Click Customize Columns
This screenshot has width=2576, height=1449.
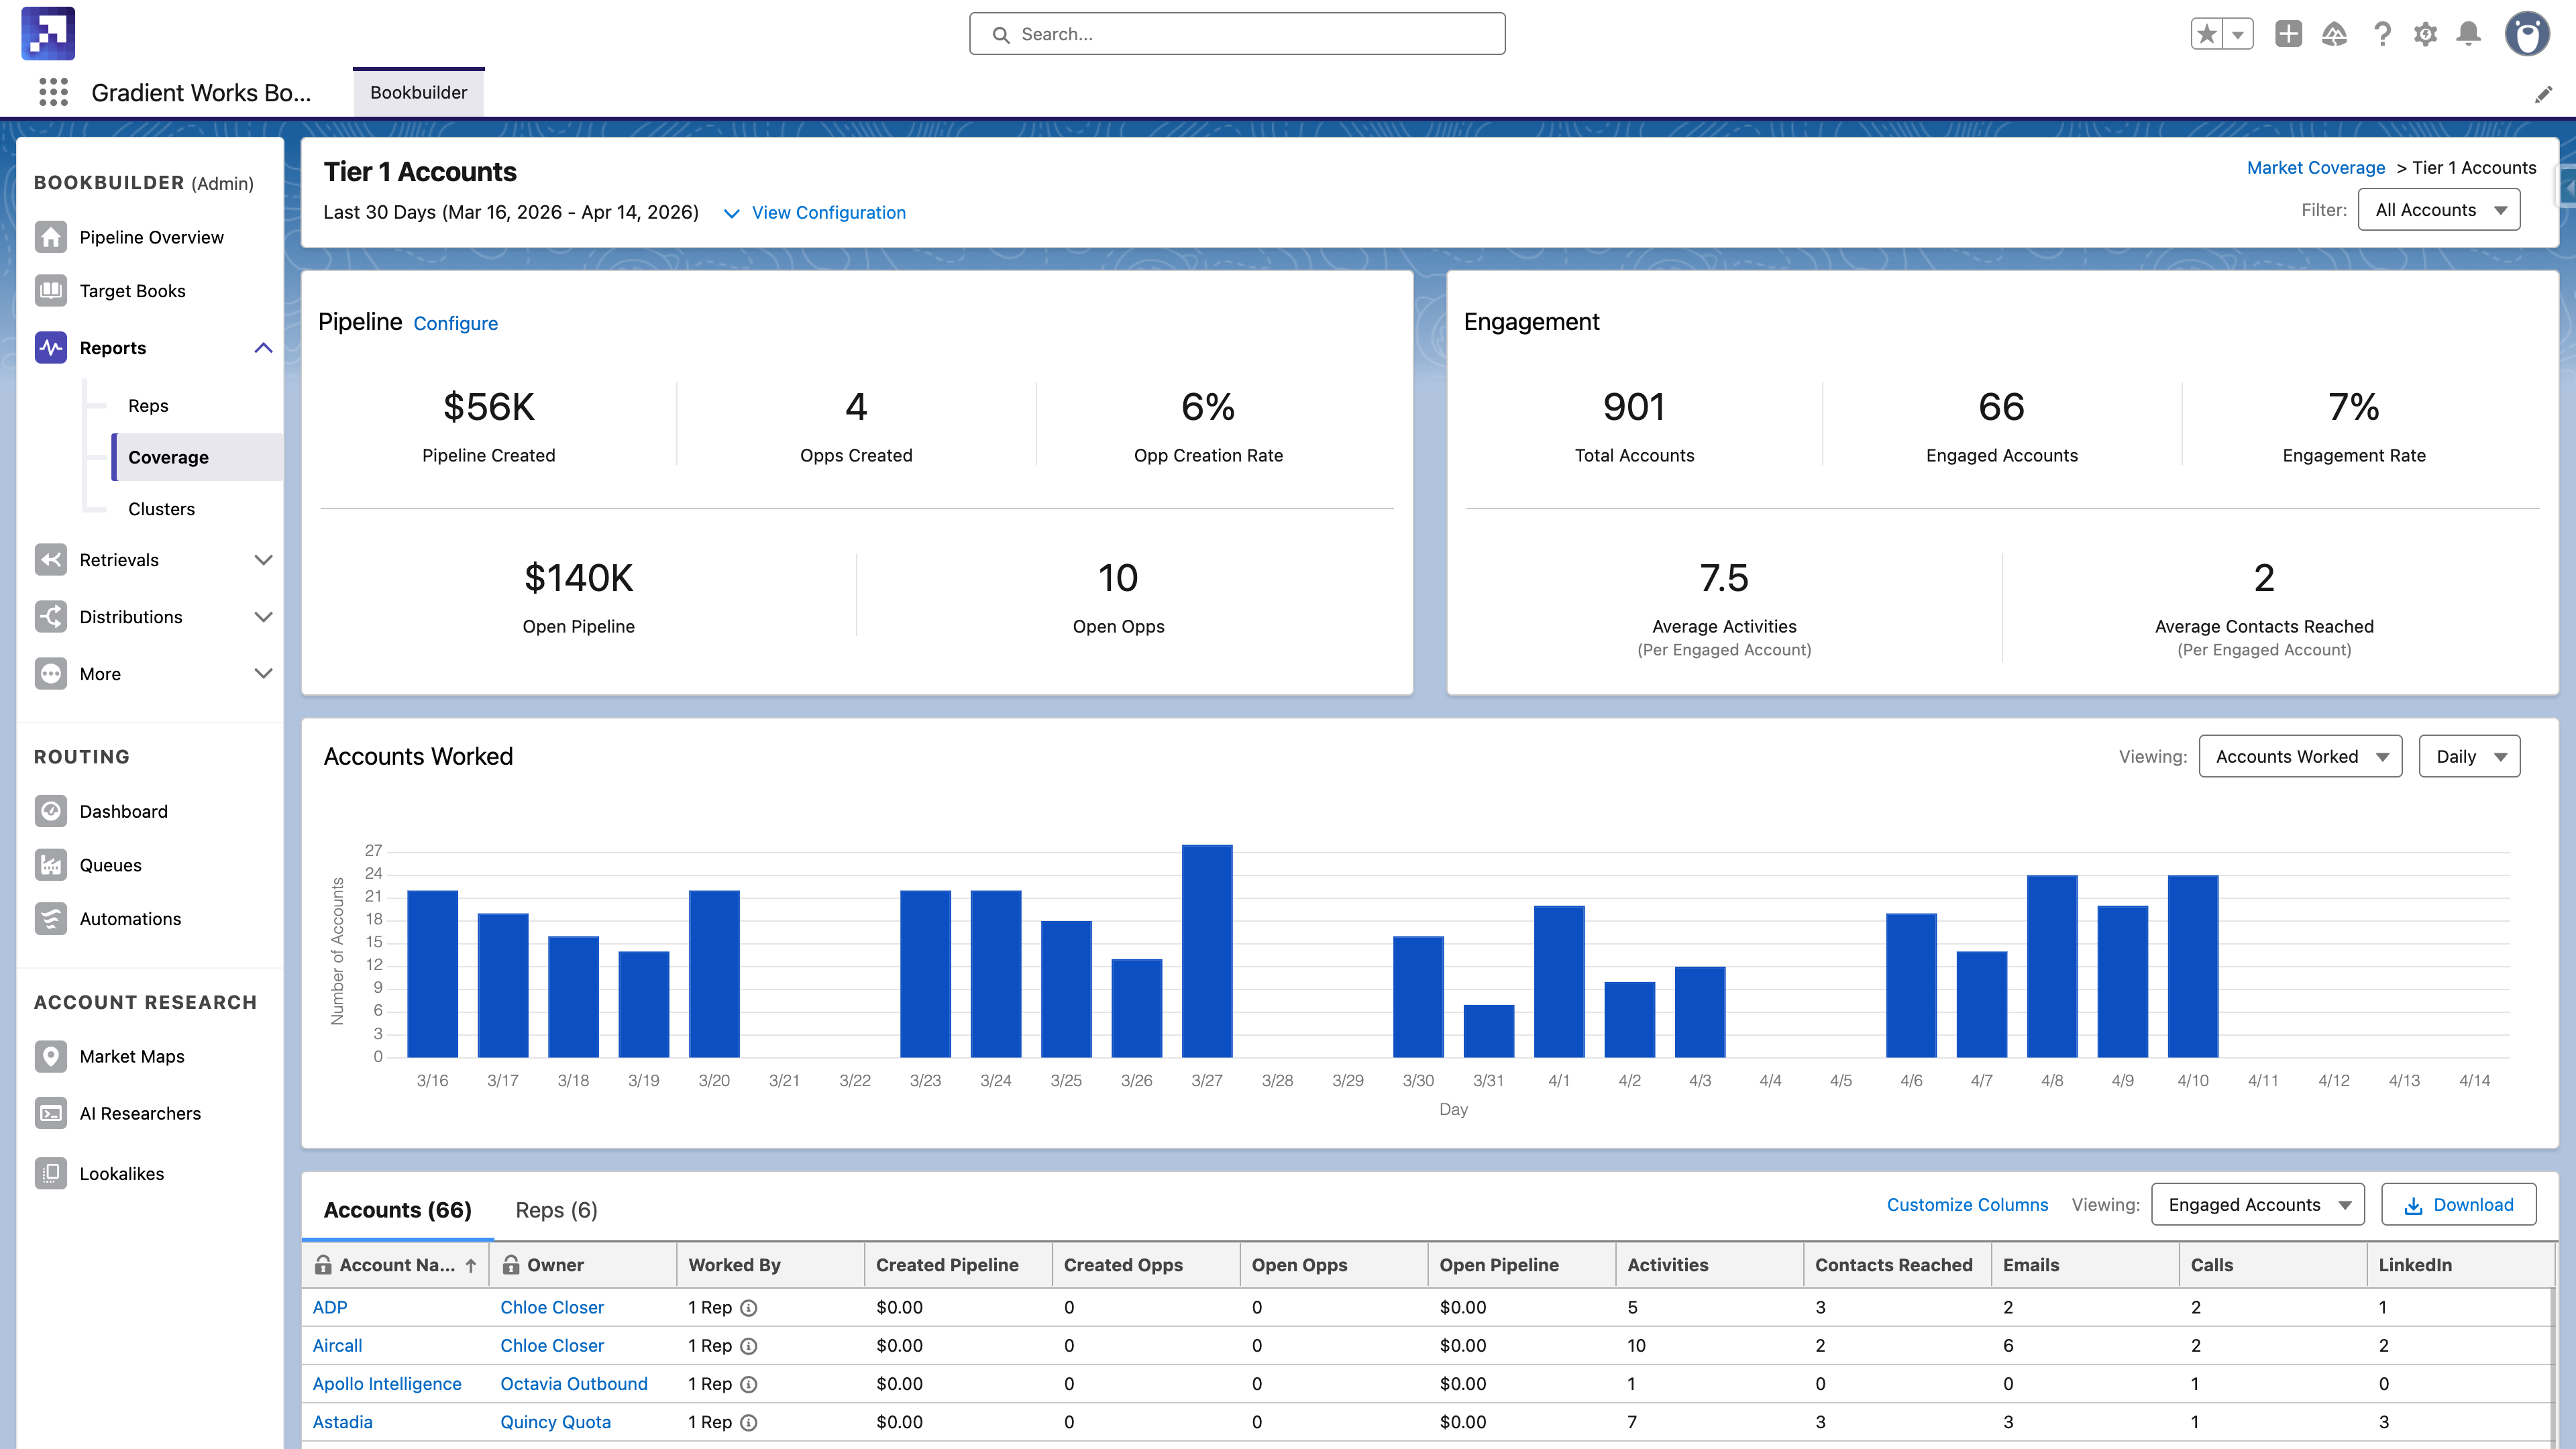(1966, 1204)
